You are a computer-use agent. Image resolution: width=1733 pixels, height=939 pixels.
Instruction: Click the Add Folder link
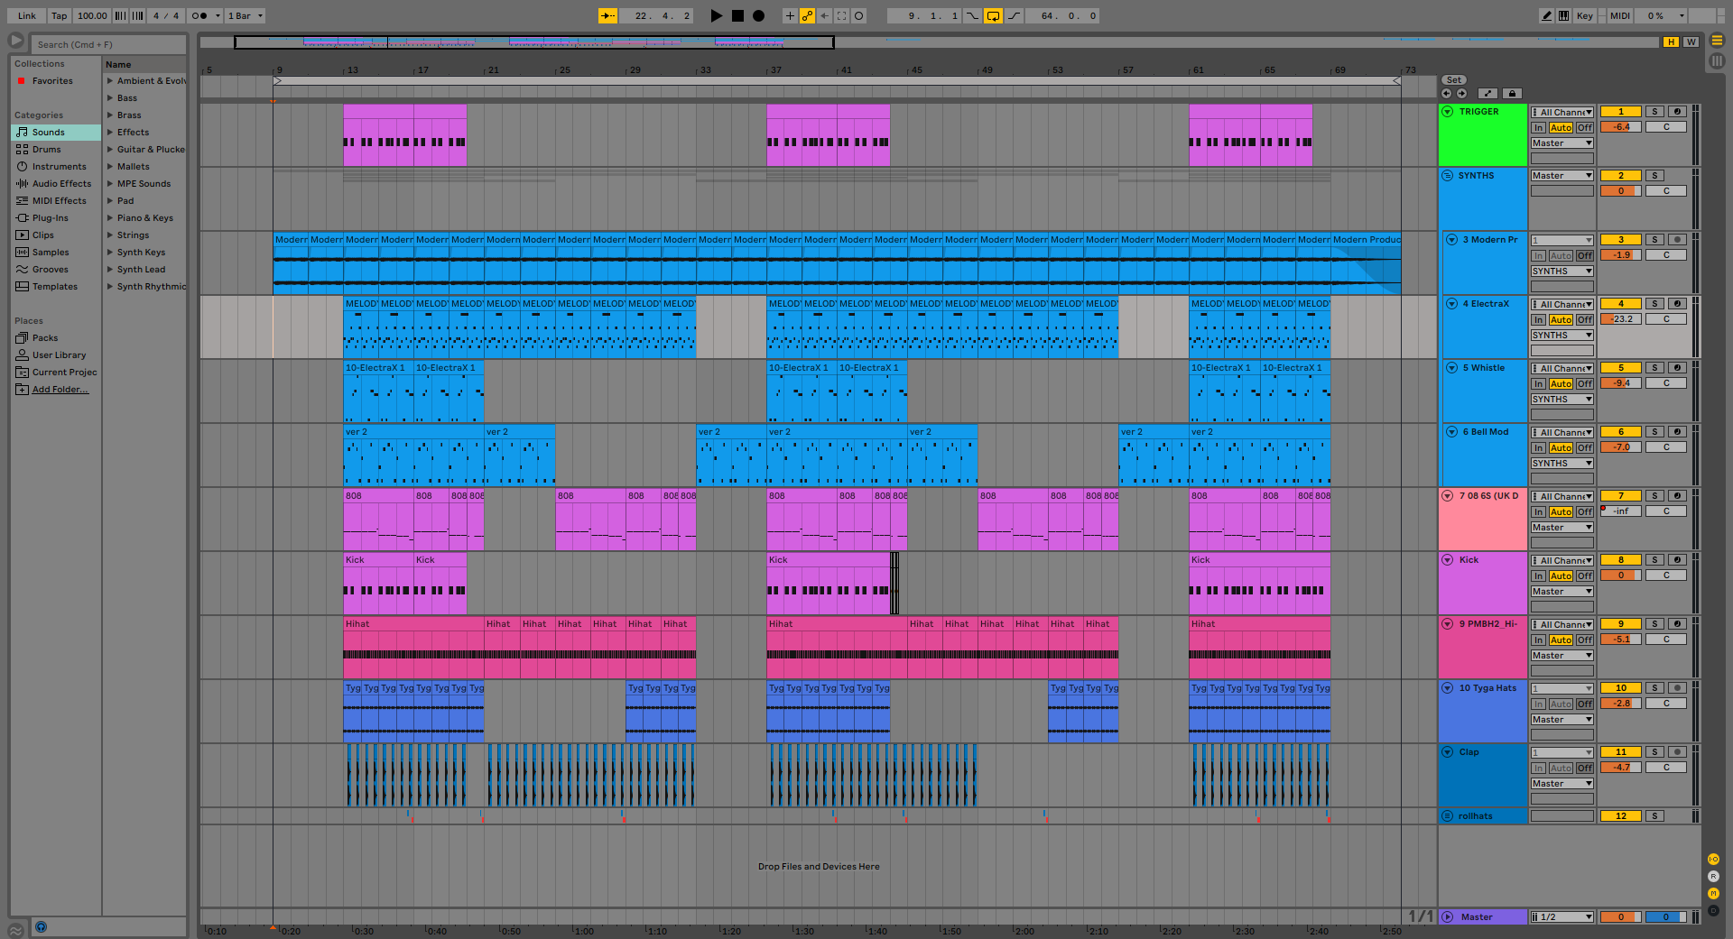tap(60, 390)
